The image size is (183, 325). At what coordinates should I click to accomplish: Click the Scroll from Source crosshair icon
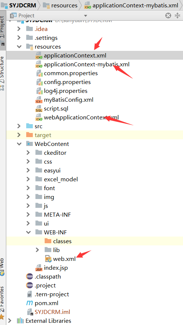[168, 15]
